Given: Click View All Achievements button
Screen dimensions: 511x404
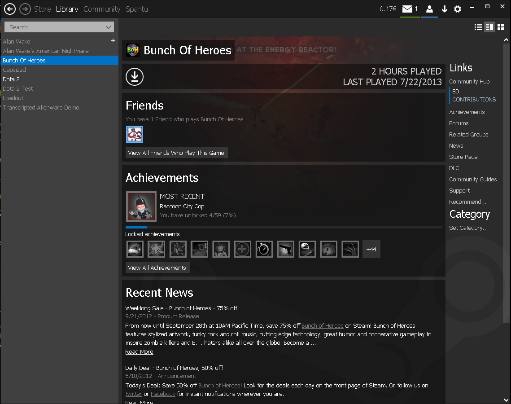Looking at the screenshot, I should [157, 268].
